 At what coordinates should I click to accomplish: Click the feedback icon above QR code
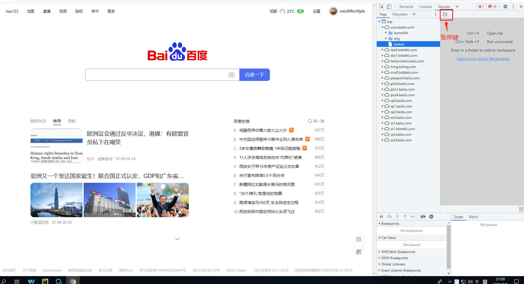tap(359, 239)
